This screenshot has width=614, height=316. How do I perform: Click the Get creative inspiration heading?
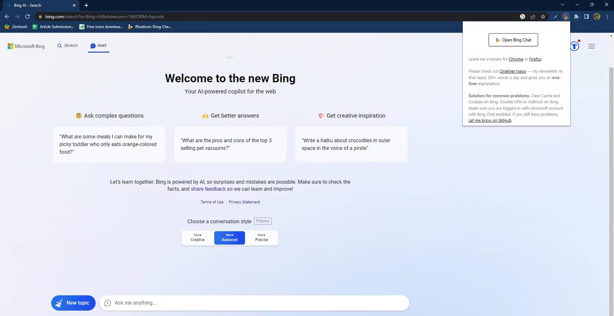click(352, 116)
